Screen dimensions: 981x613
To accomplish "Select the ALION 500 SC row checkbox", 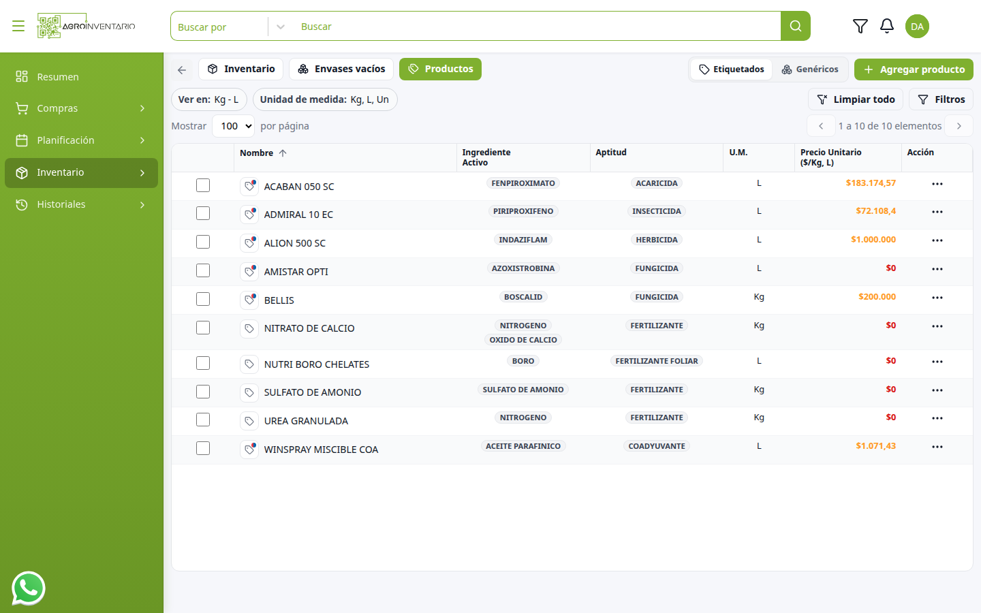I will click(203, 242).
